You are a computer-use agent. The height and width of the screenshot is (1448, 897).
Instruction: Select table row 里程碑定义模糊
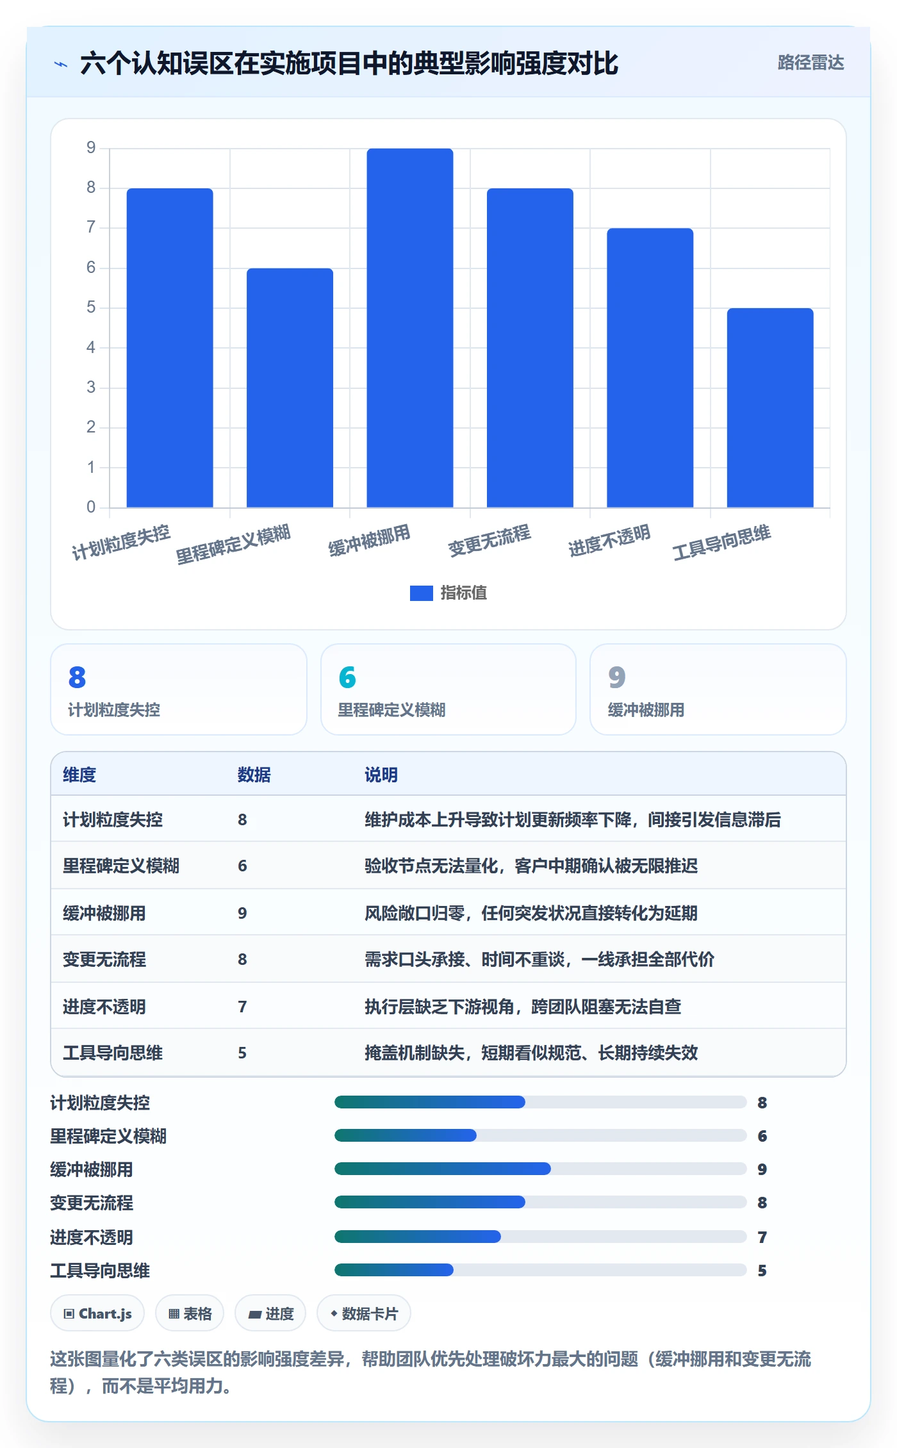pyautogui.click(x=448, y=866)
